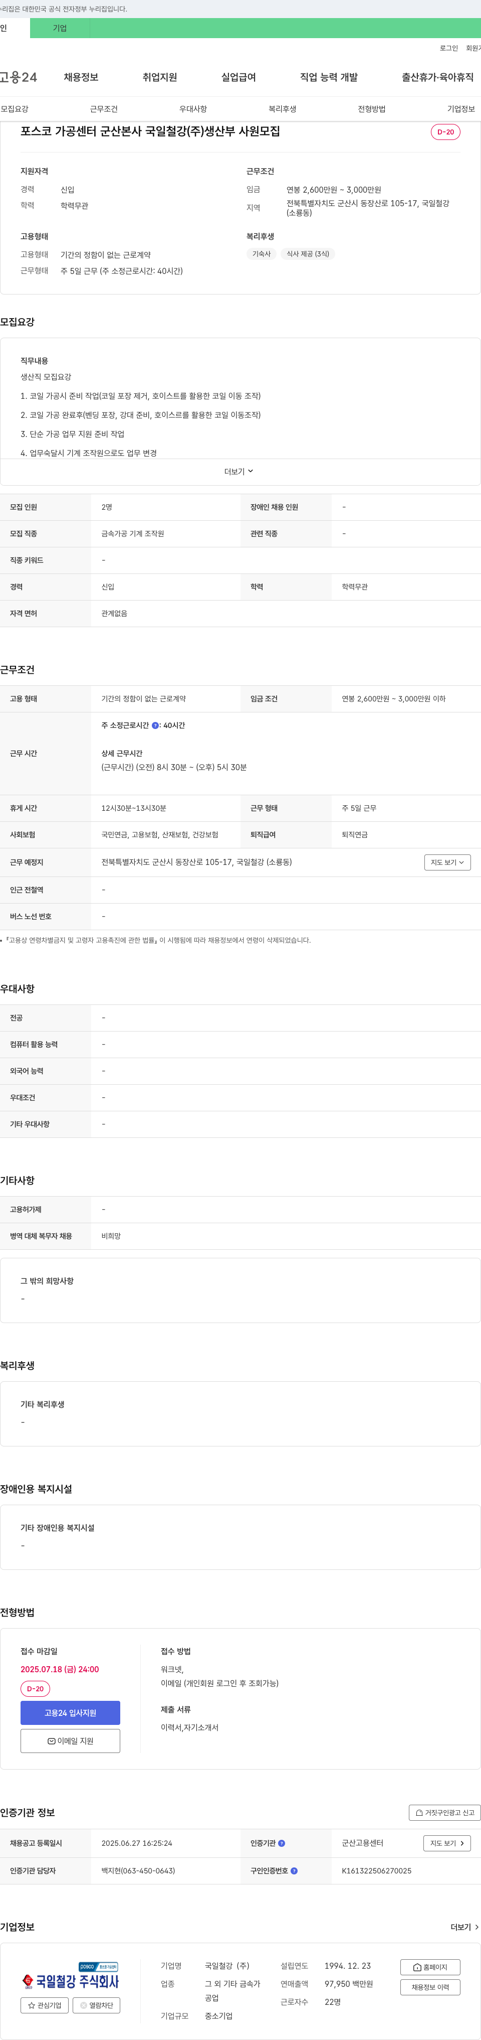This screenshot has width=481, height=2040.
Task: Jump to the 우대사항 section tab
Action: [193, 109]
